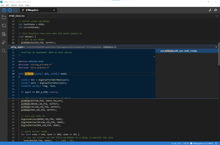Open the Library Manager panel
Viewport: 220px width, 145px height.
[x=4, y=34]
